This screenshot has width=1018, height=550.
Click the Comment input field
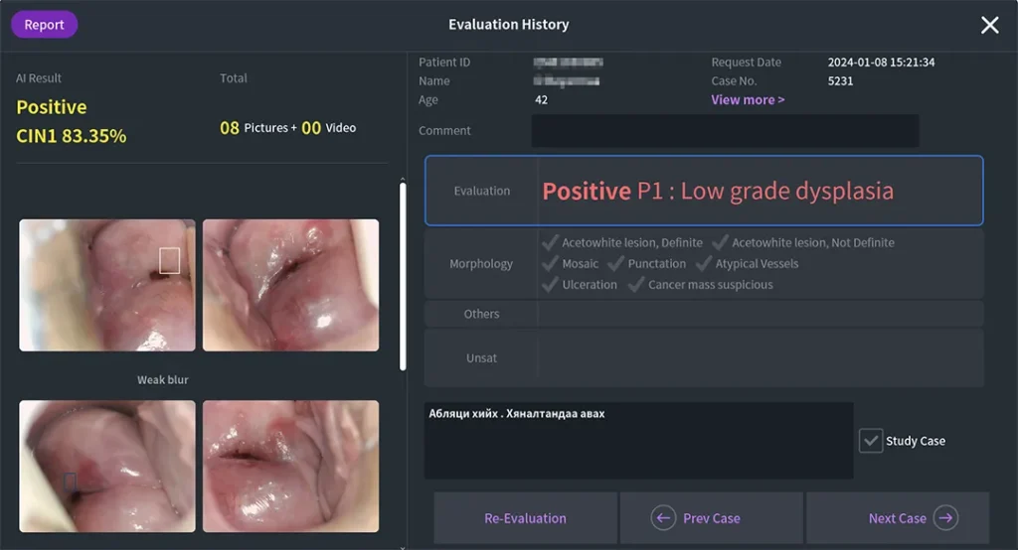point(724,131)
